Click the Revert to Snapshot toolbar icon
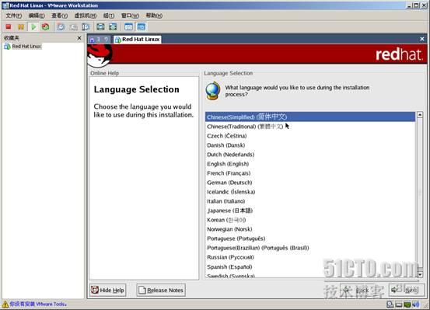The height and width of the screenshot is (310, 430). 73,27
